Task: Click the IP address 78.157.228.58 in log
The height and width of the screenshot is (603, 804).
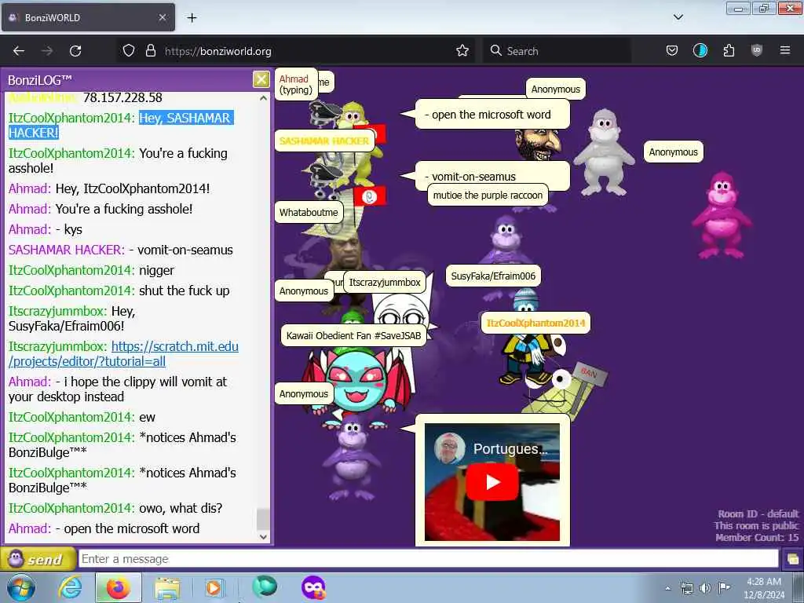Action: click(122, 97)
